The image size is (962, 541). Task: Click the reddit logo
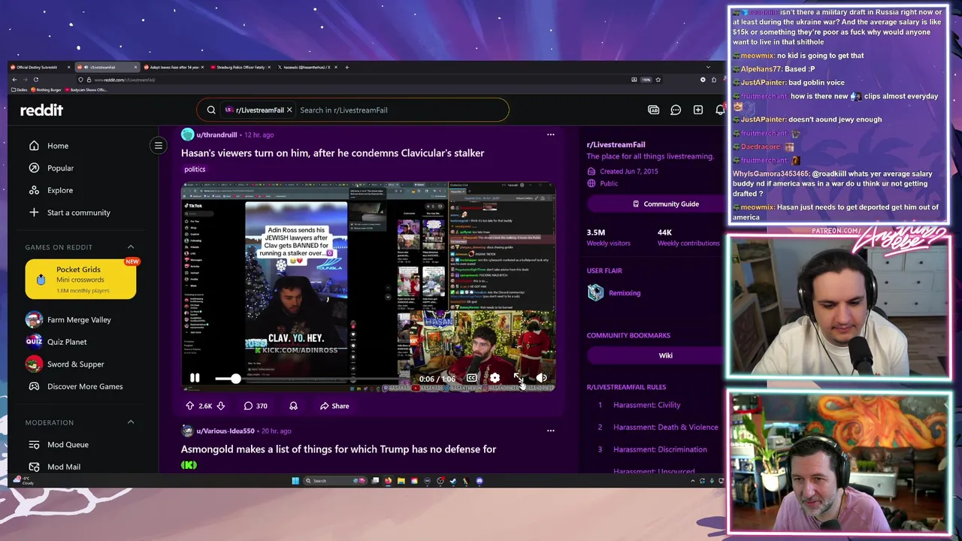click(41, 110)
